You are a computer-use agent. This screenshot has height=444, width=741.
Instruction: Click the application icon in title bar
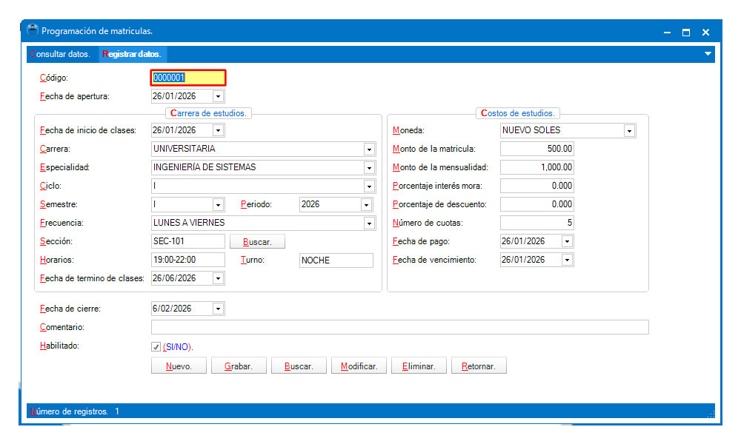(32, 30)
